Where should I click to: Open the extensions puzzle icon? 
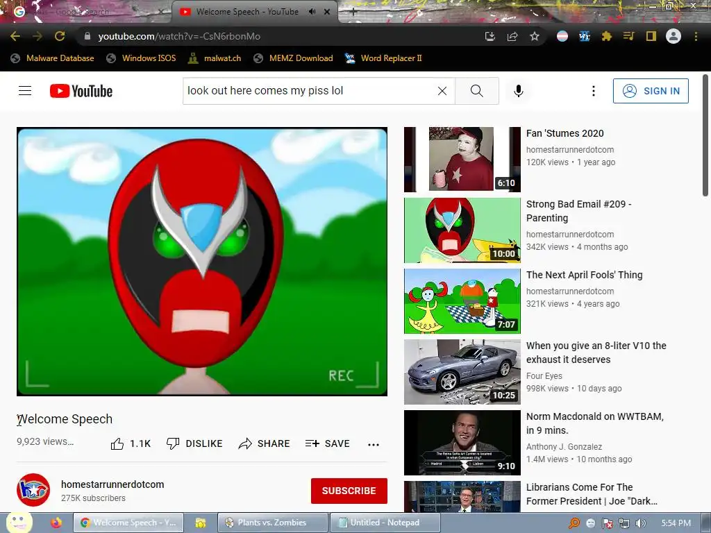pyautogui.click(x=607, y=36)
